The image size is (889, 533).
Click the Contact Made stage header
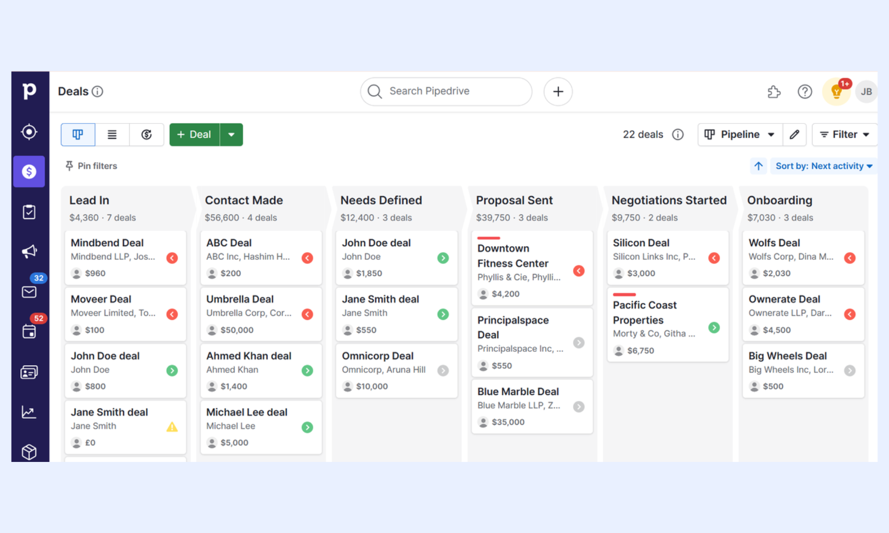click(244, 200)
